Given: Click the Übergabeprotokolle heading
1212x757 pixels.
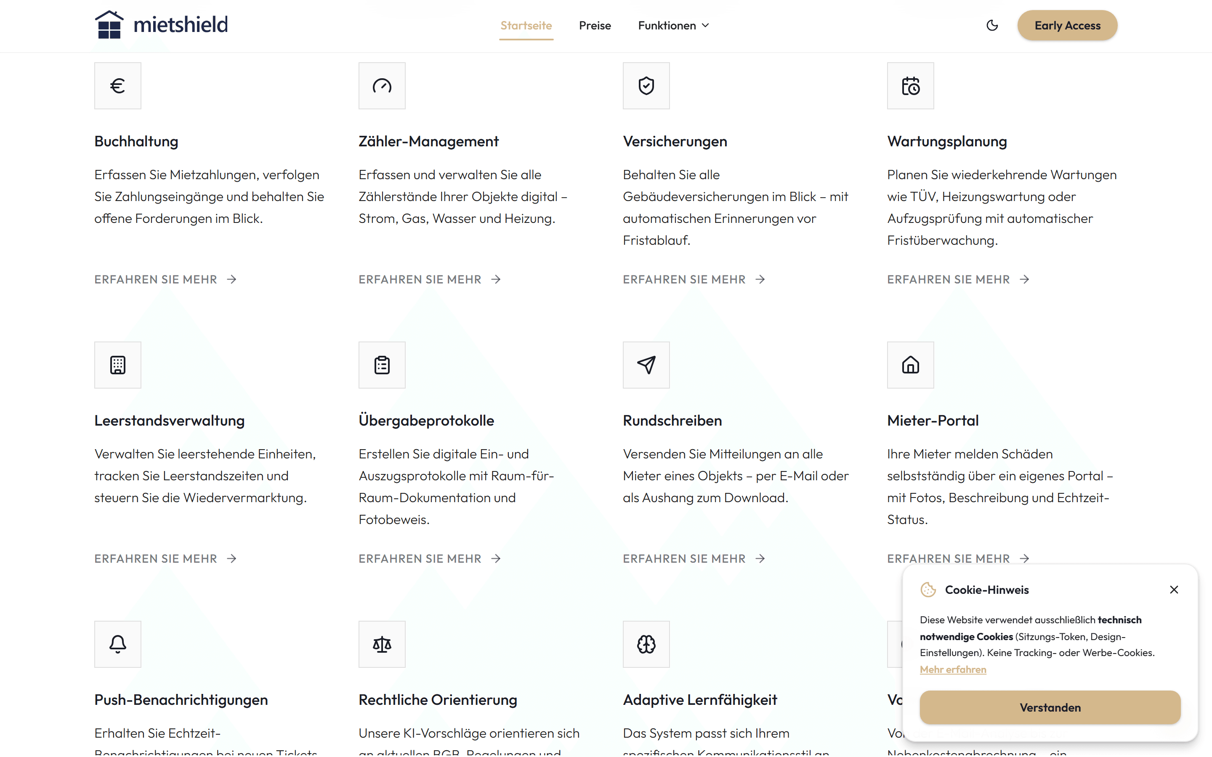Looking at the screenshot, I should click(x=426, y=421).
